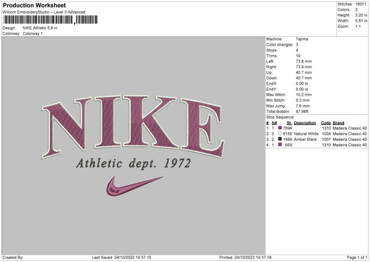Select the machine value Tajima

pos(302,39)
